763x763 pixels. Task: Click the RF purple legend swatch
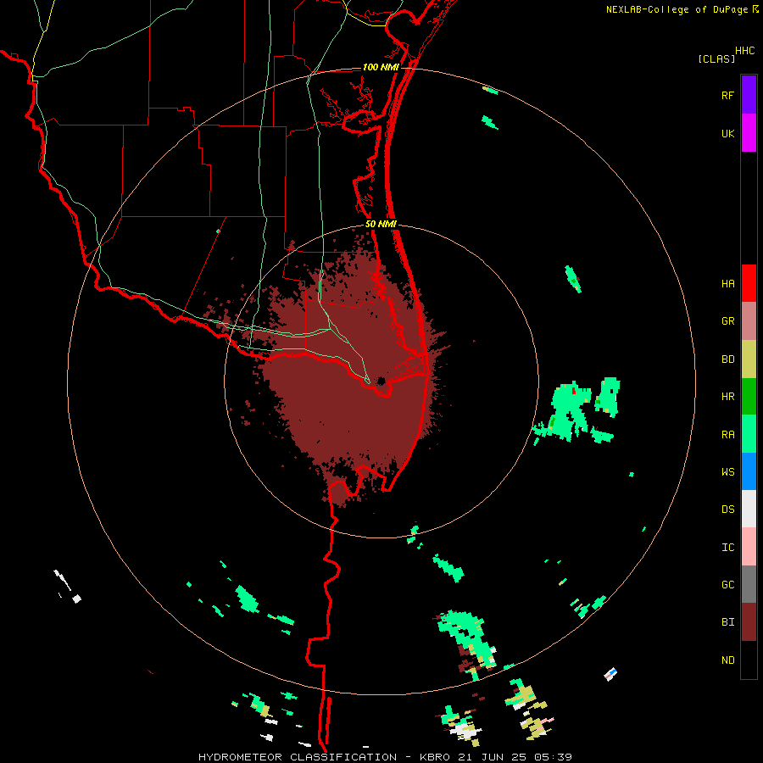[749, 95]
